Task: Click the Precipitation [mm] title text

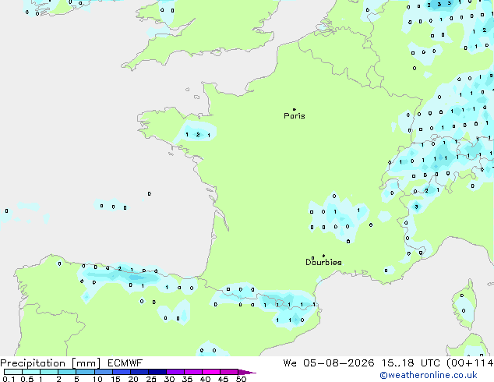Action: (51, 363)
